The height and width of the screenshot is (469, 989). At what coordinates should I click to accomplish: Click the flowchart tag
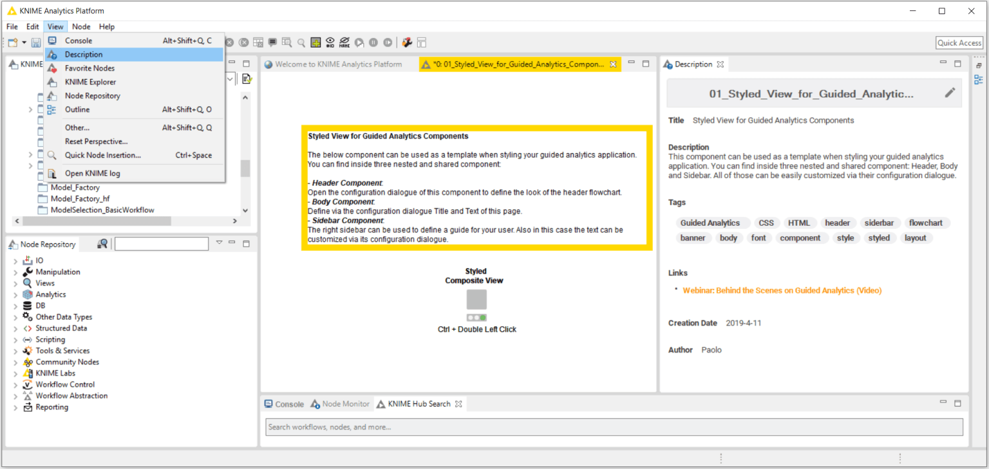coord(926,223)
